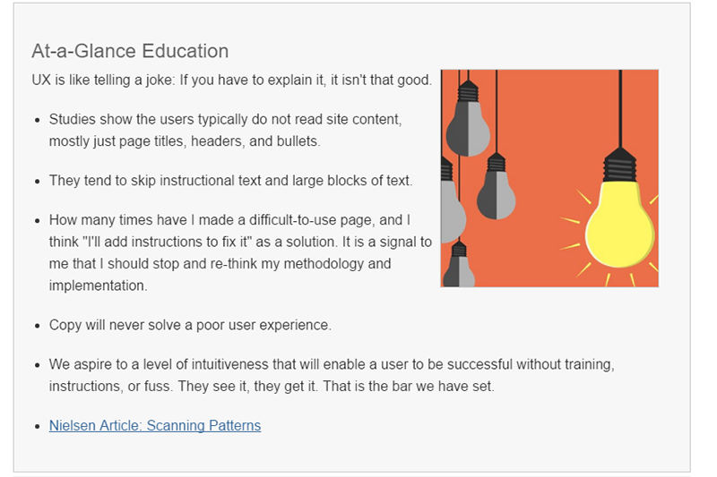Click the 'How many times have I made' bullet
Screen dimensions: 717x477
click(x=240, y=252)
